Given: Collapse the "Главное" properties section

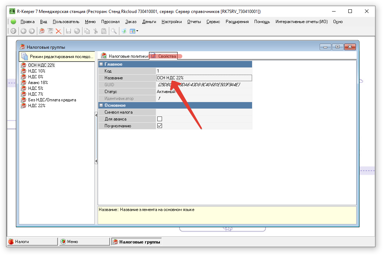Looking at the screenshot, I should (102, 64).
